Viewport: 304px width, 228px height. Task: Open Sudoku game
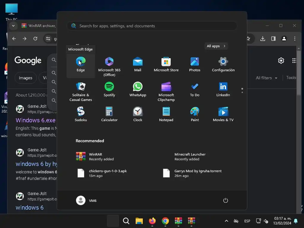pos(81,114)
